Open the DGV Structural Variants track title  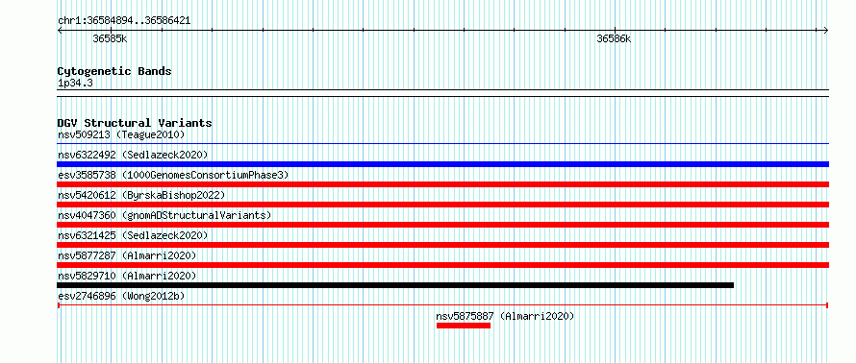tap(135, 123)
